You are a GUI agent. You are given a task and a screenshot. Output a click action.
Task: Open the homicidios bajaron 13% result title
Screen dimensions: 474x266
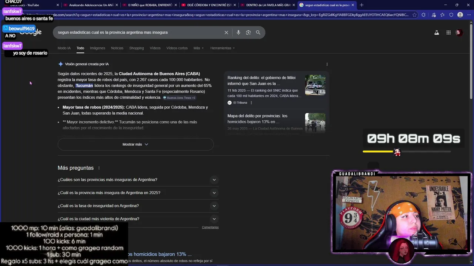point(160,254)
